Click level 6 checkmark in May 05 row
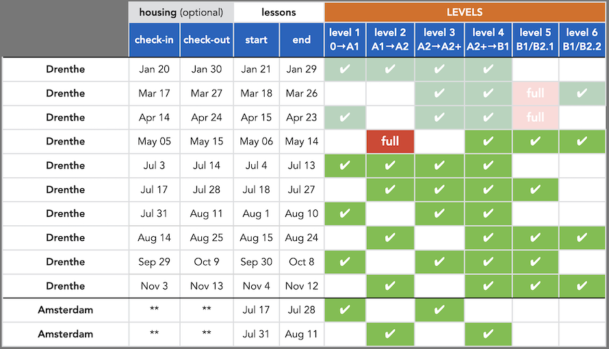The width and height of the screenshot is (609, 349). tap(582, 141)
